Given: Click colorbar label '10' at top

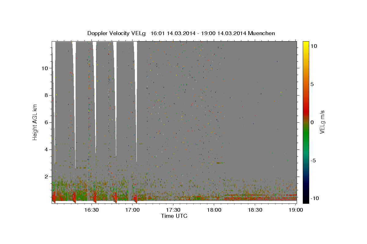Looking at the screenshot, I should (x=314, y=46).
